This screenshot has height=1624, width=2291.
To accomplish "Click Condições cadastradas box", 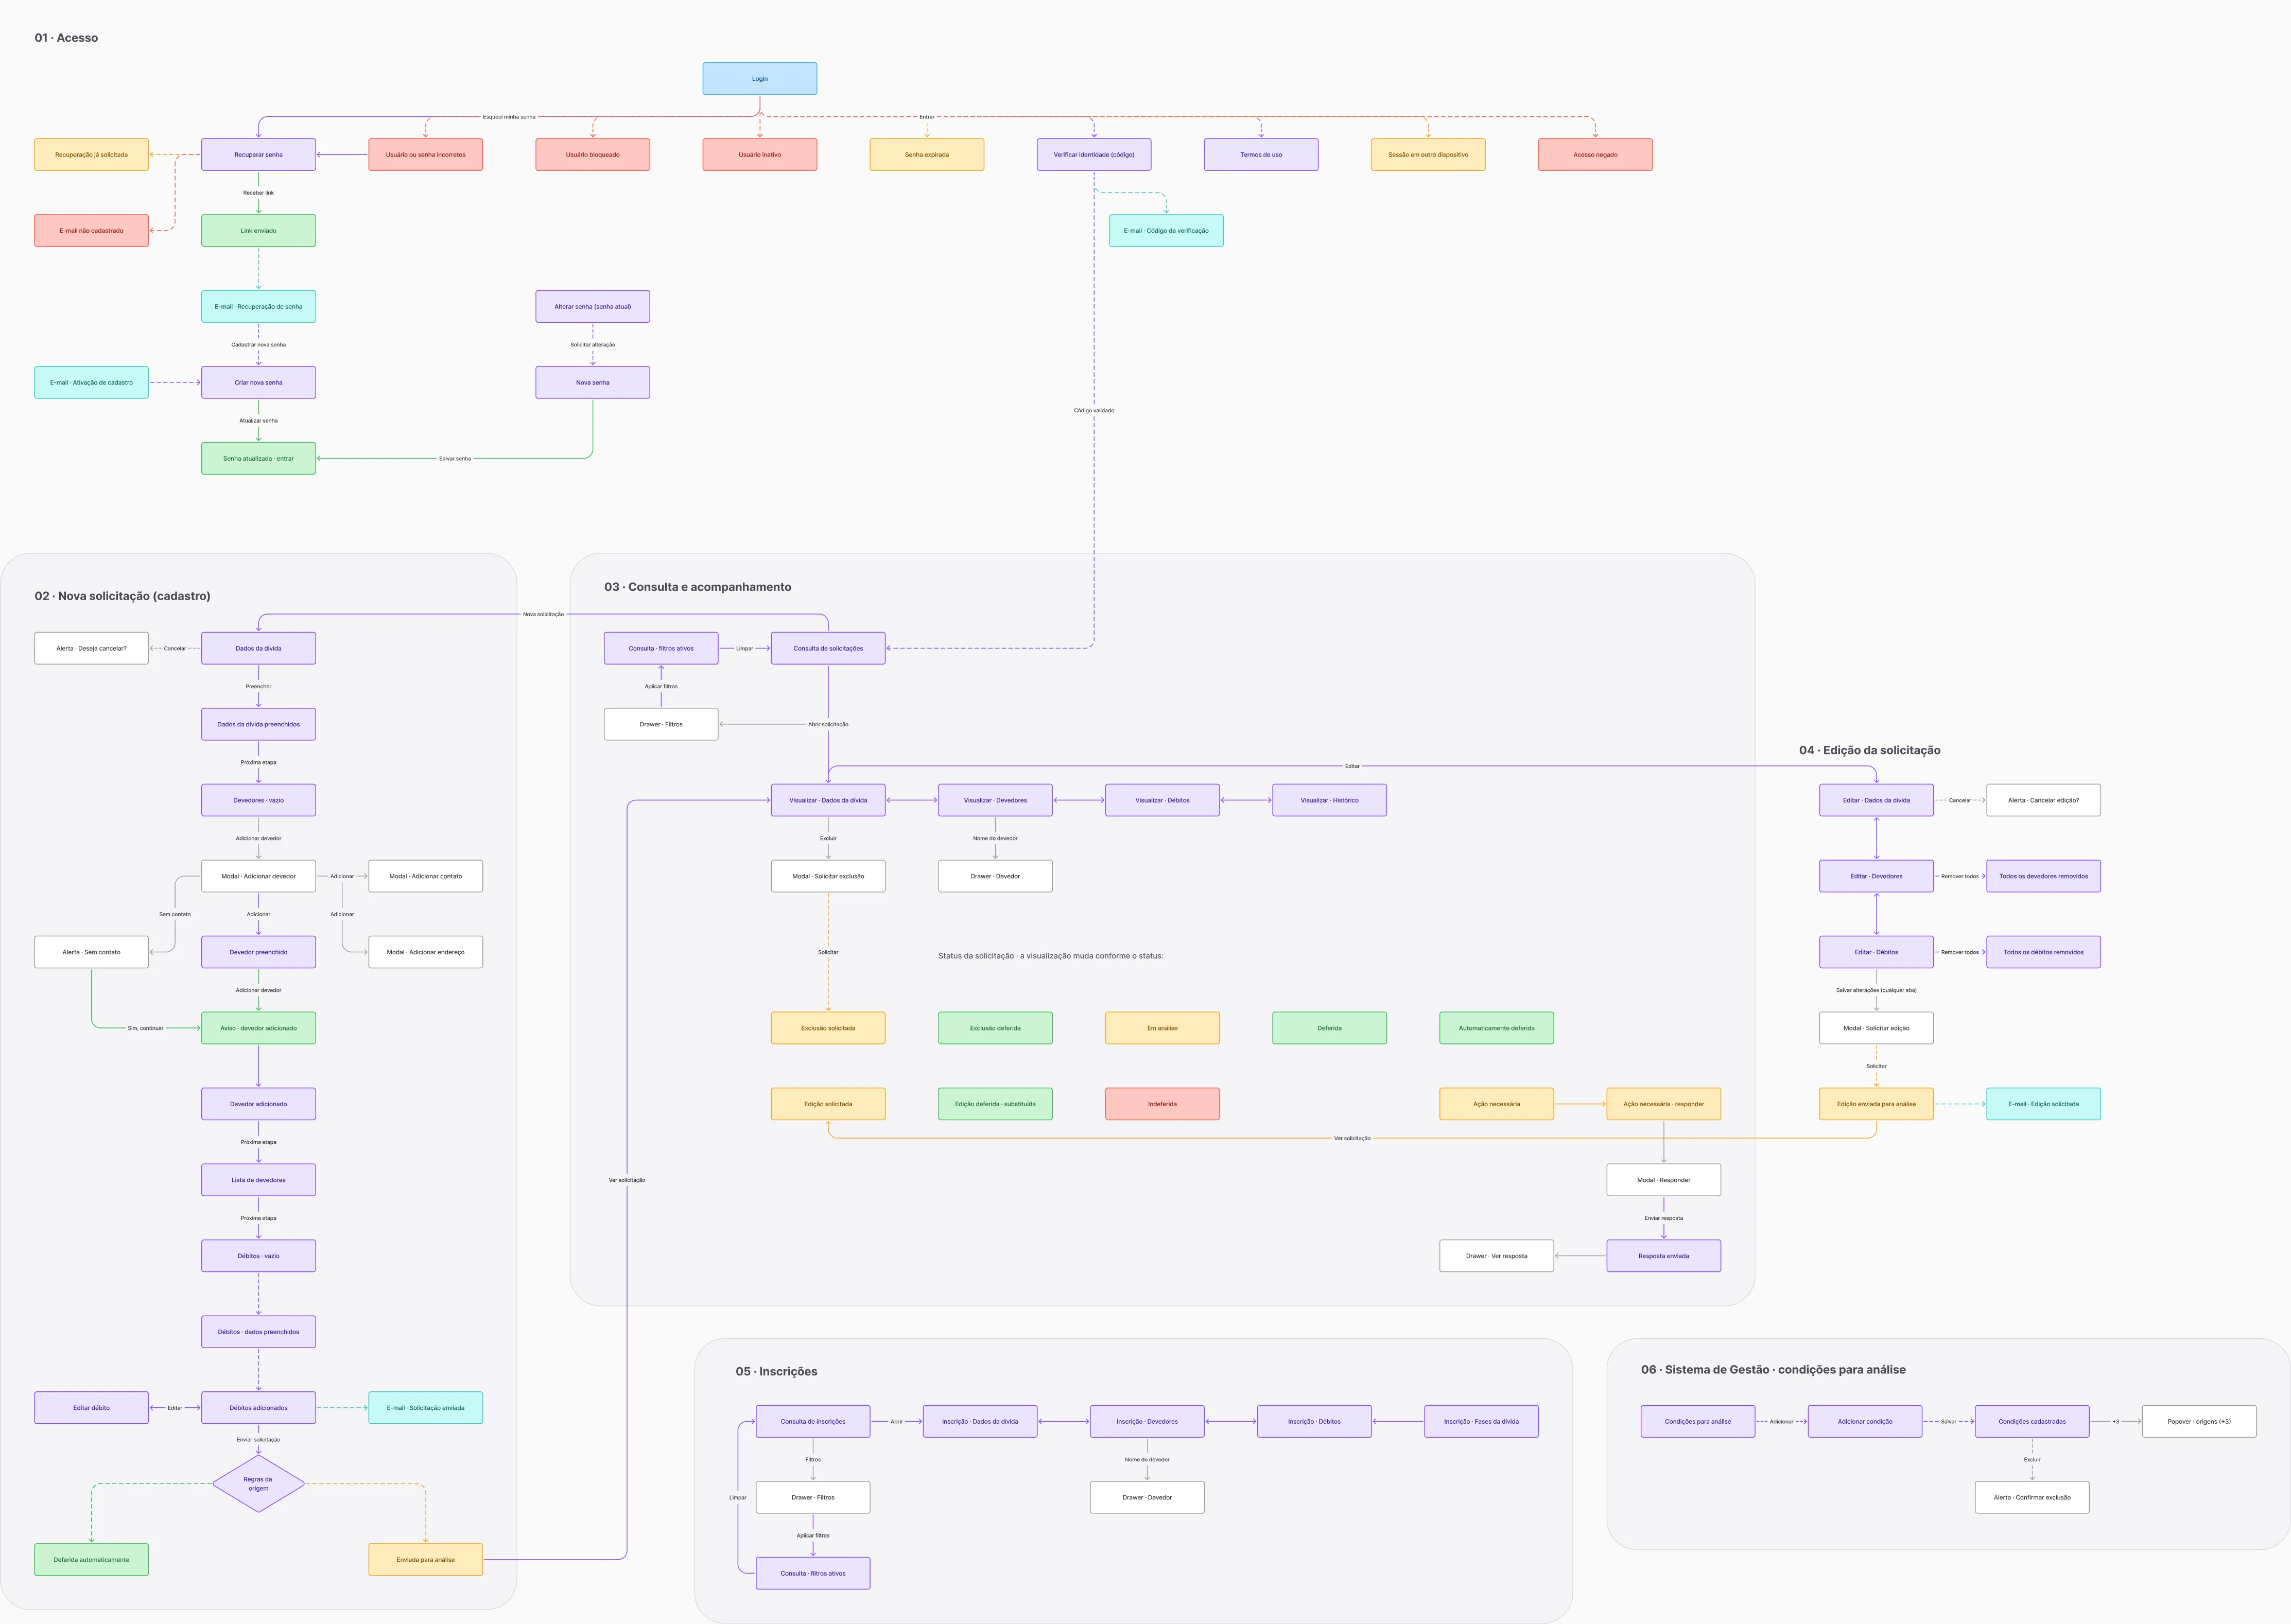I will pos(2032,1422).
